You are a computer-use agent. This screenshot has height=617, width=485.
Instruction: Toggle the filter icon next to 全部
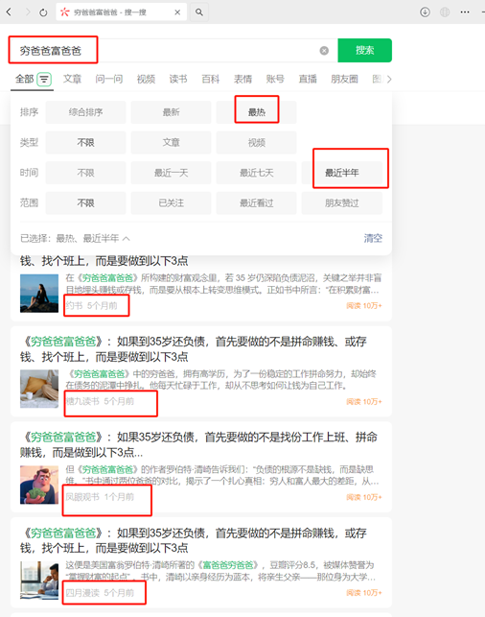[44, 80]
